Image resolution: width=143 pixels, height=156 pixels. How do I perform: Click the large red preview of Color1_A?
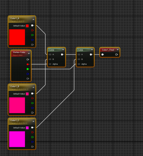(17, 37)
